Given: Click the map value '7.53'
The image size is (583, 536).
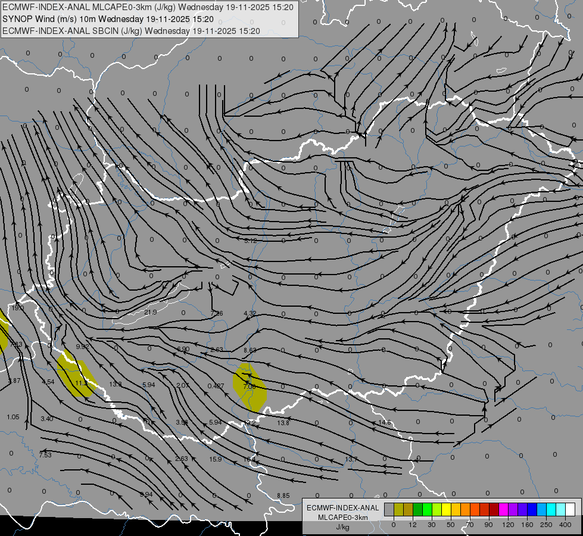Looking at the screenshot, I should pos(45,455).
